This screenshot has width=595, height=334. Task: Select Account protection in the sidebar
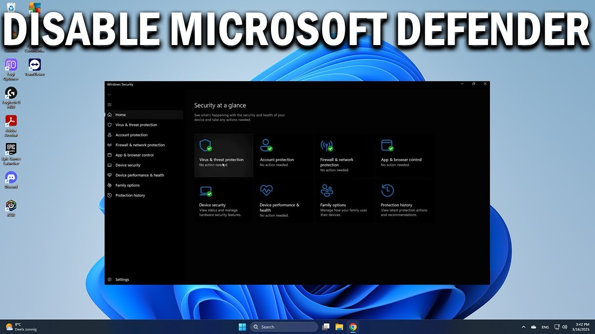click(144, 135)
